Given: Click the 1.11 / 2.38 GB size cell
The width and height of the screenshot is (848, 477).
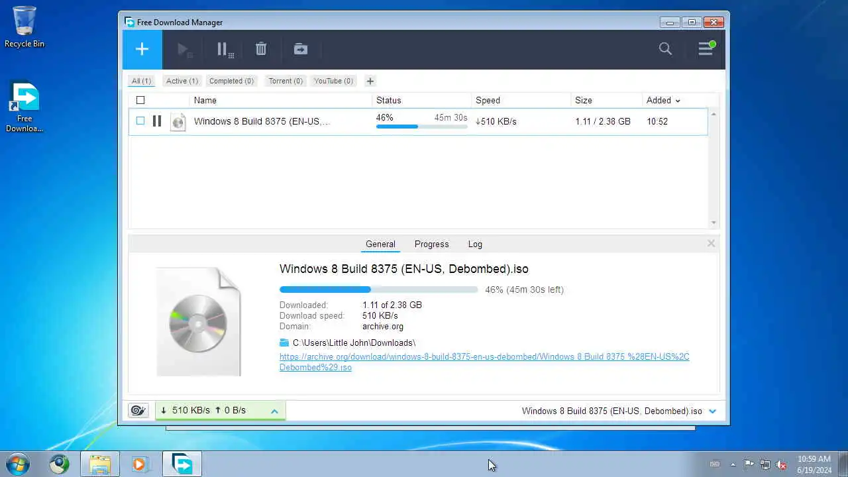Looking at the screenshot, I should (x=603, y=122).
